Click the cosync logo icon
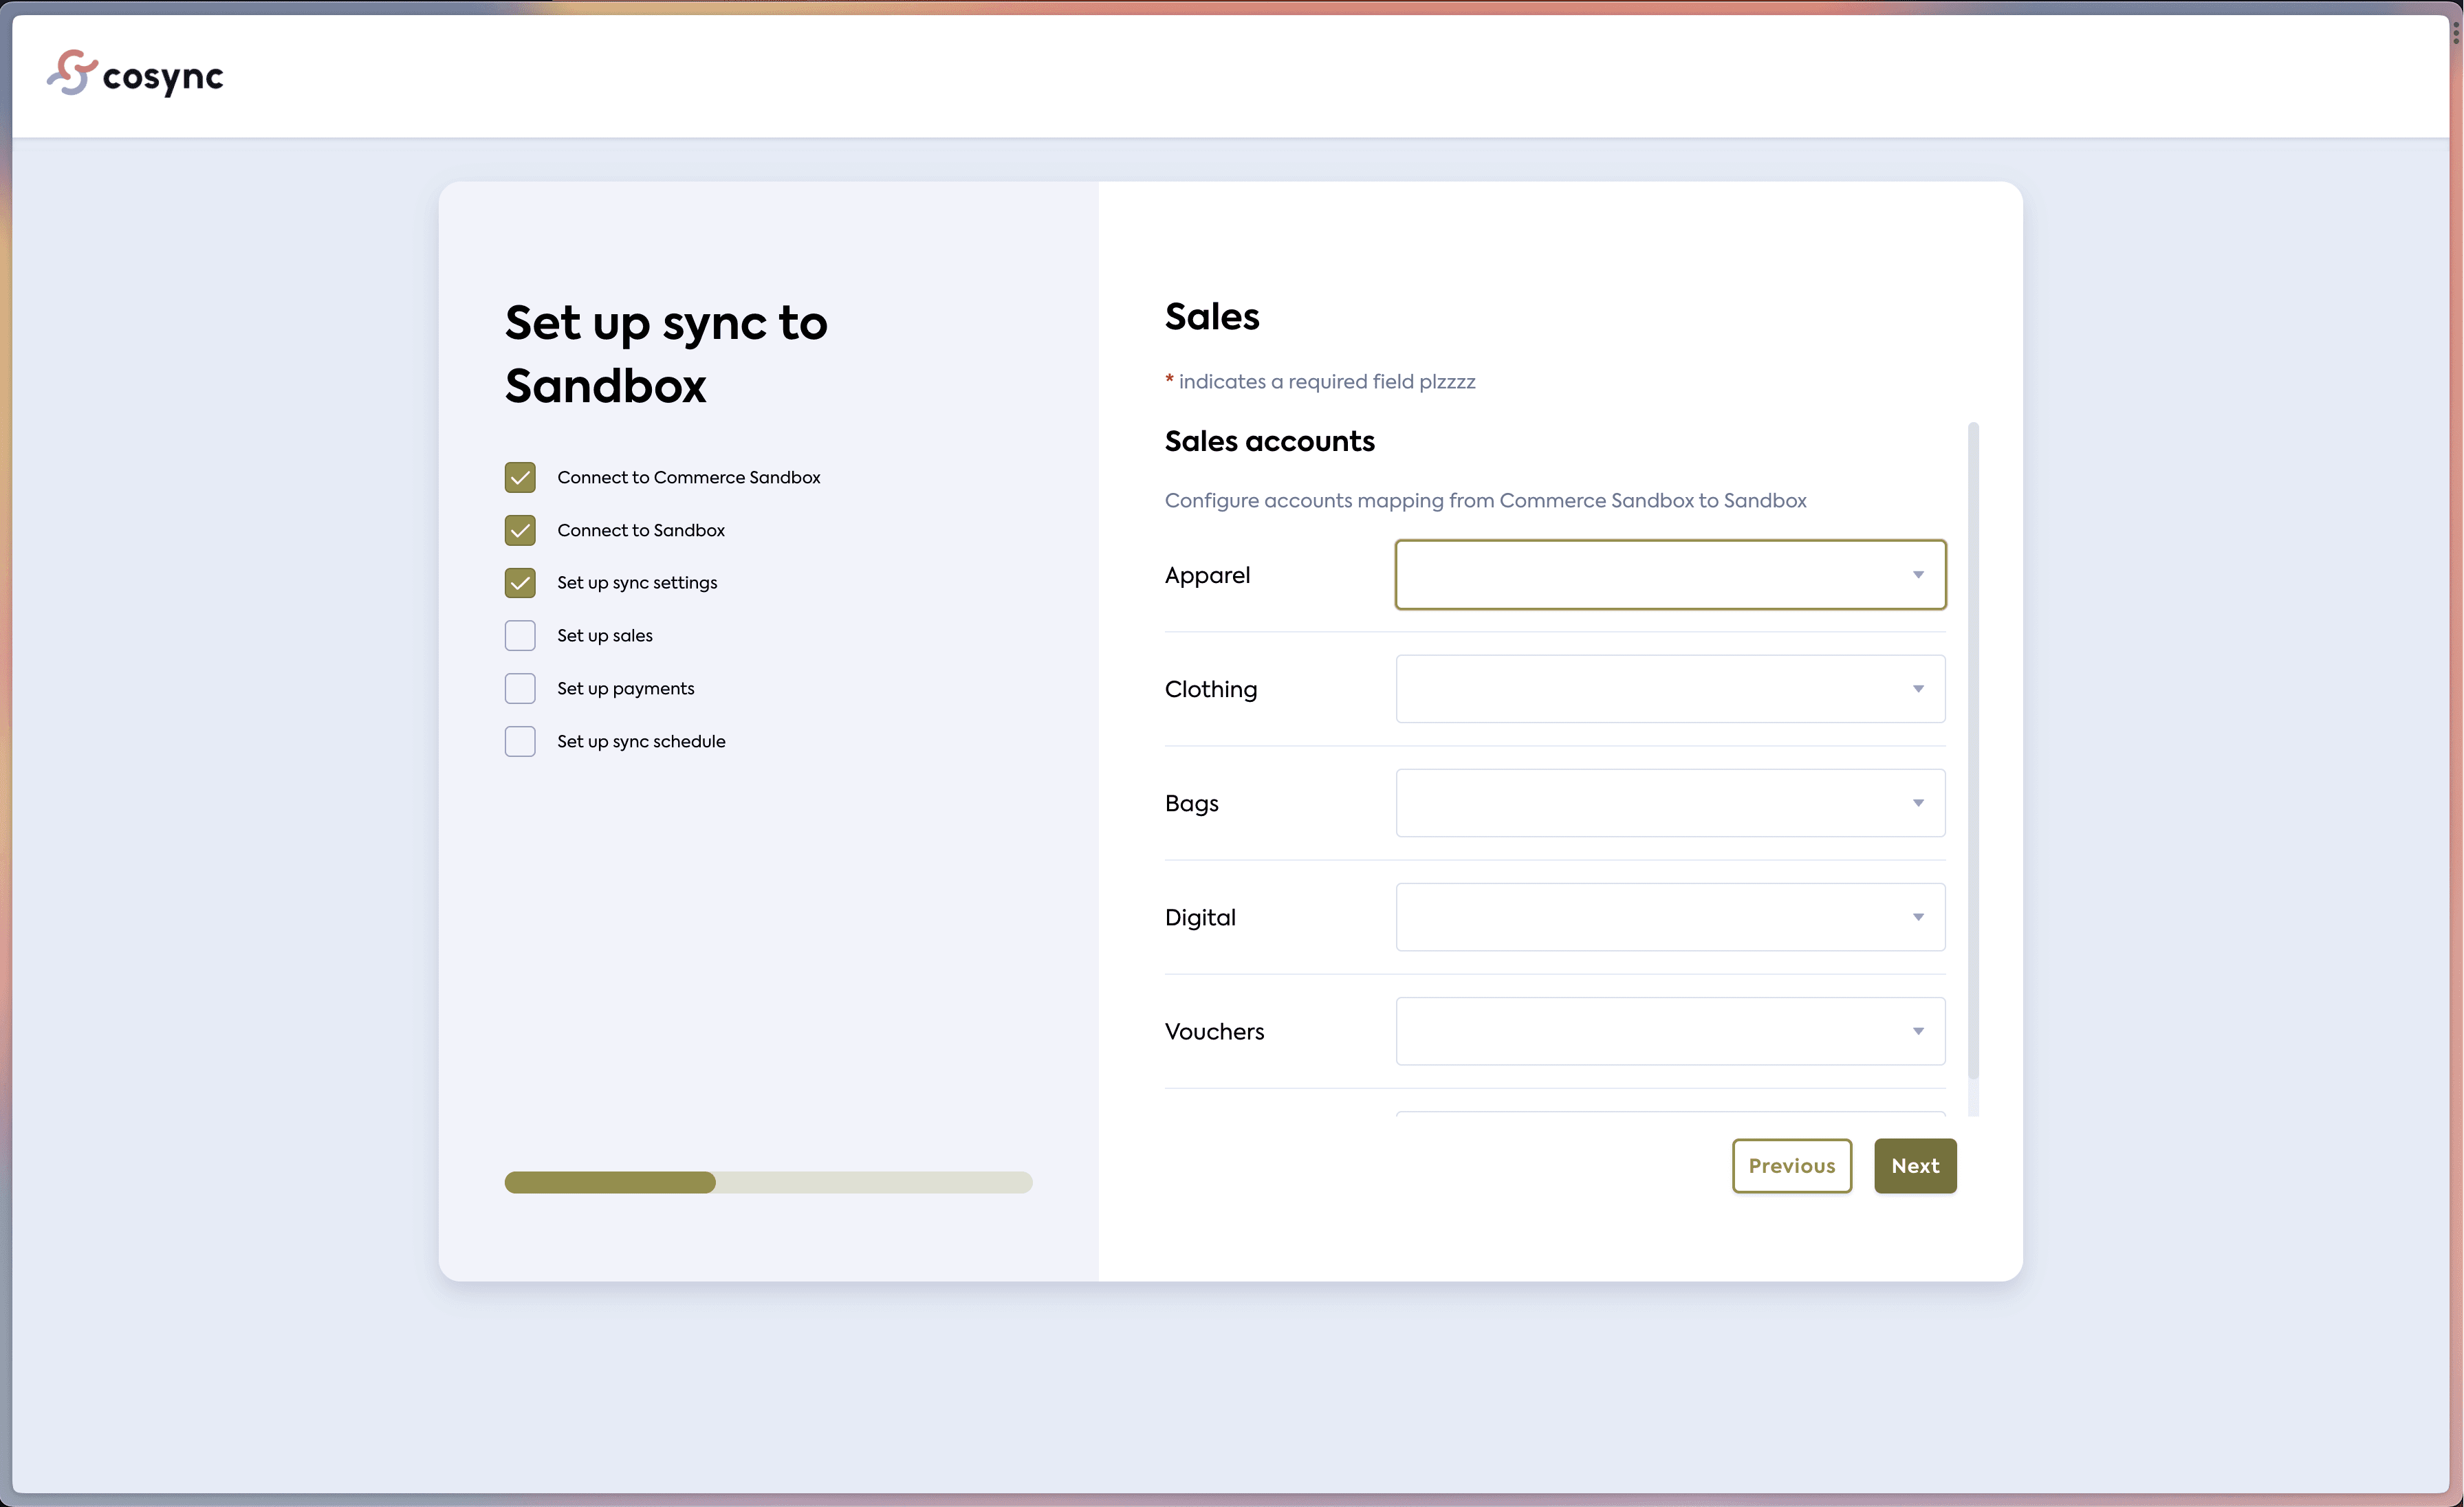 click(72, 73)
